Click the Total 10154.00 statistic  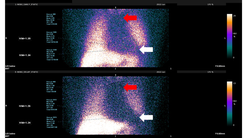(x=52, y=42)
